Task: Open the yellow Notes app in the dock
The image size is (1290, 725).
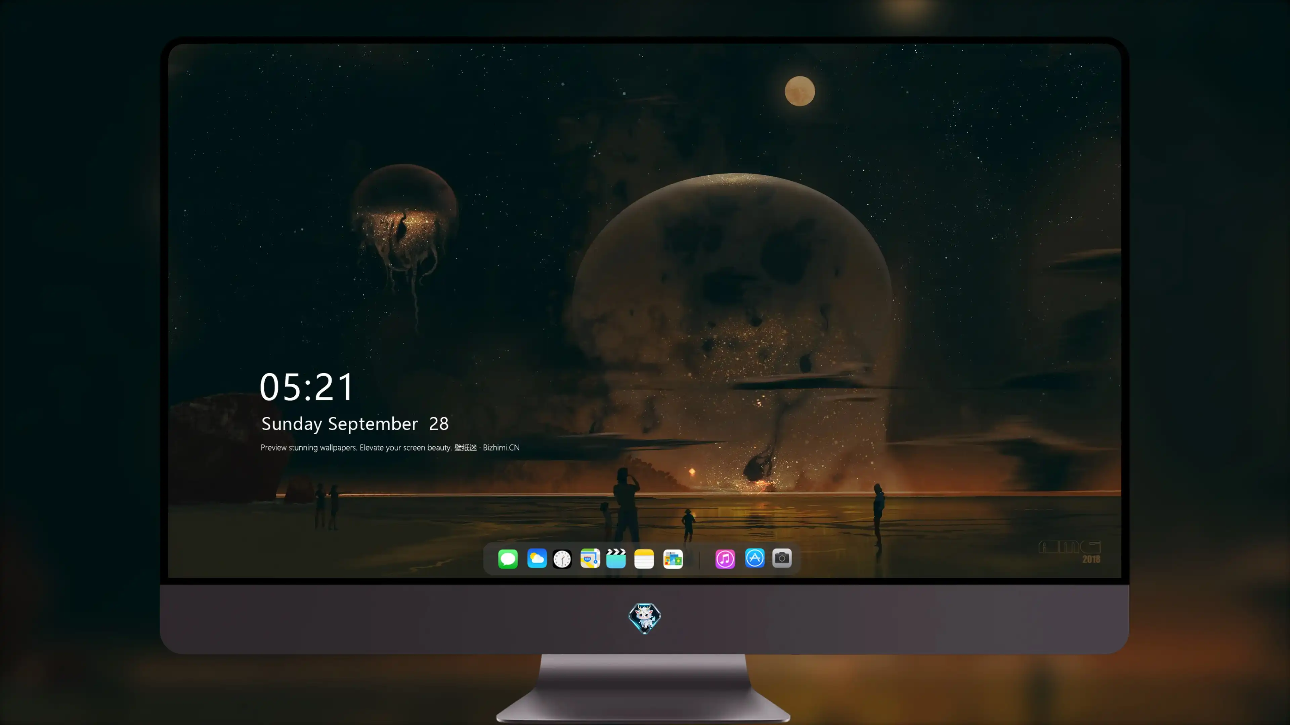Action: point(644,559)
